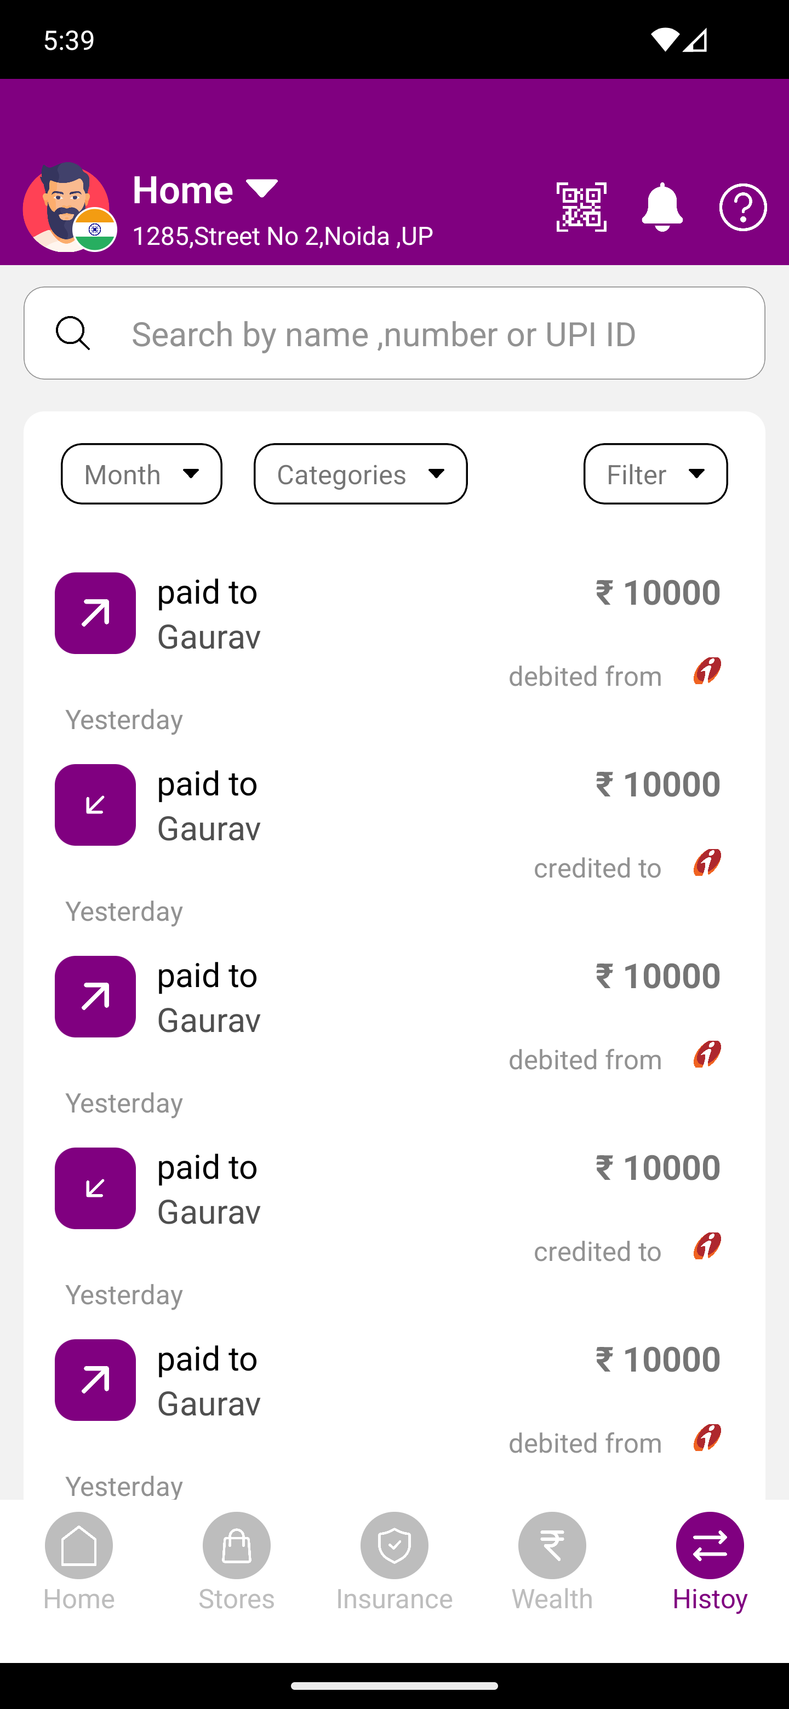Open the QR code scanner
Viewport: 789px width, 1709px height.
581,207
